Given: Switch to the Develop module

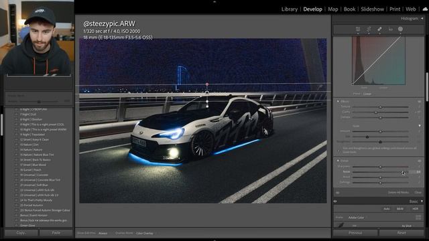Looking at the screenshot, I should point(313,9).
